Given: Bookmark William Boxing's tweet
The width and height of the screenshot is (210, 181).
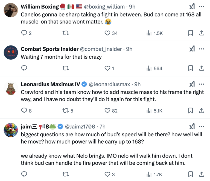Looking at the screenshot, I should coord(191,33).
